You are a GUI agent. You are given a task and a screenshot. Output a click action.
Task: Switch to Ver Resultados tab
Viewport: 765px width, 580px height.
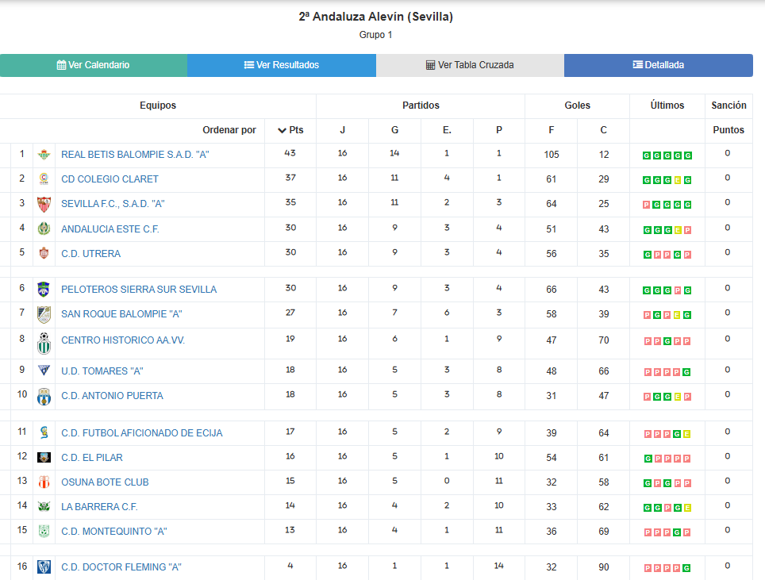282,65
